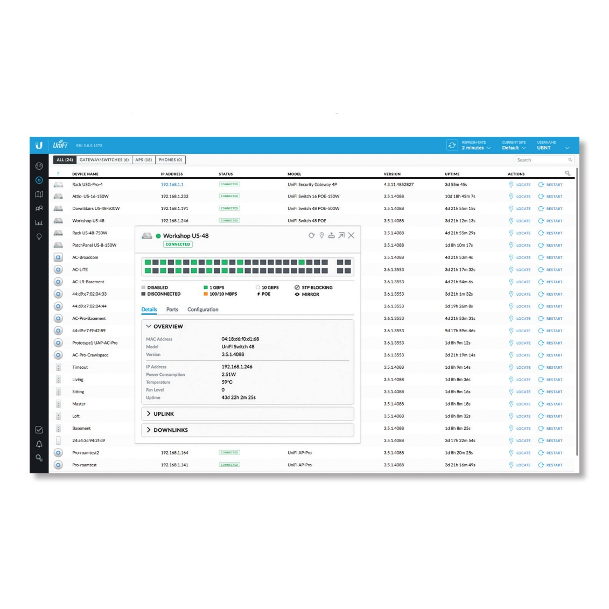Click the MAC address 04:18:d6:f0:d1:68
The image size is (609, 609).
coord(240,339)
